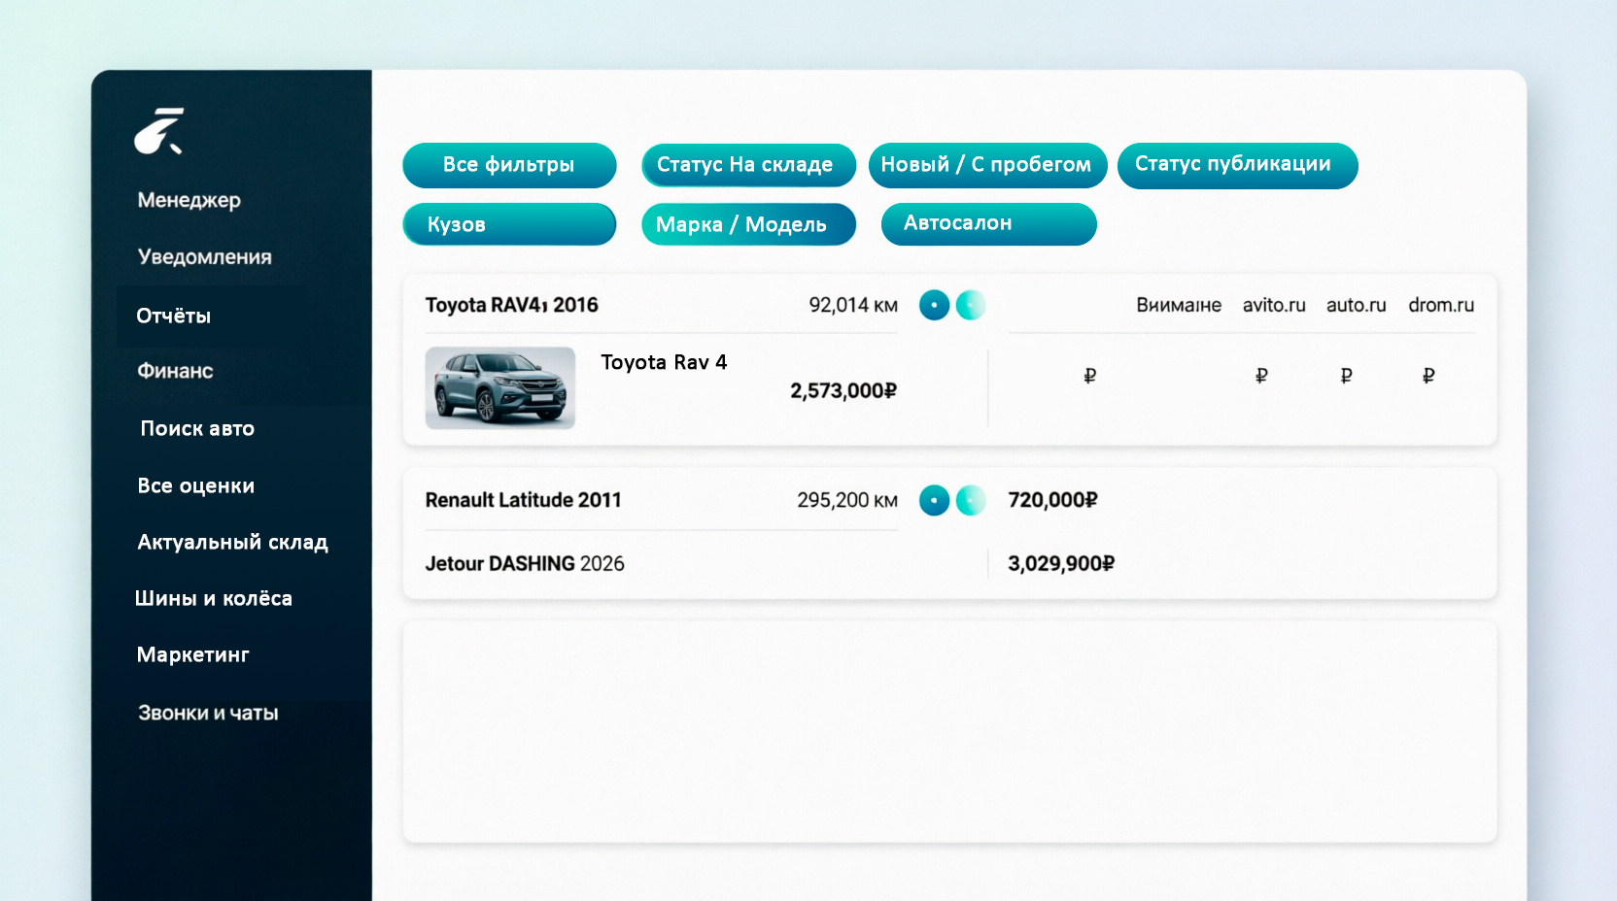Expand the Автосалон filter
Screen dimensions: 1617x901
pos(989,224)
